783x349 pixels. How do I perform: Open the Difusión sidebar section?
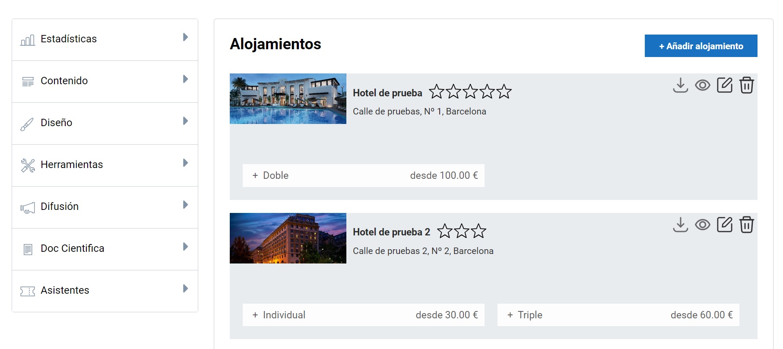[x=105, y=207]
